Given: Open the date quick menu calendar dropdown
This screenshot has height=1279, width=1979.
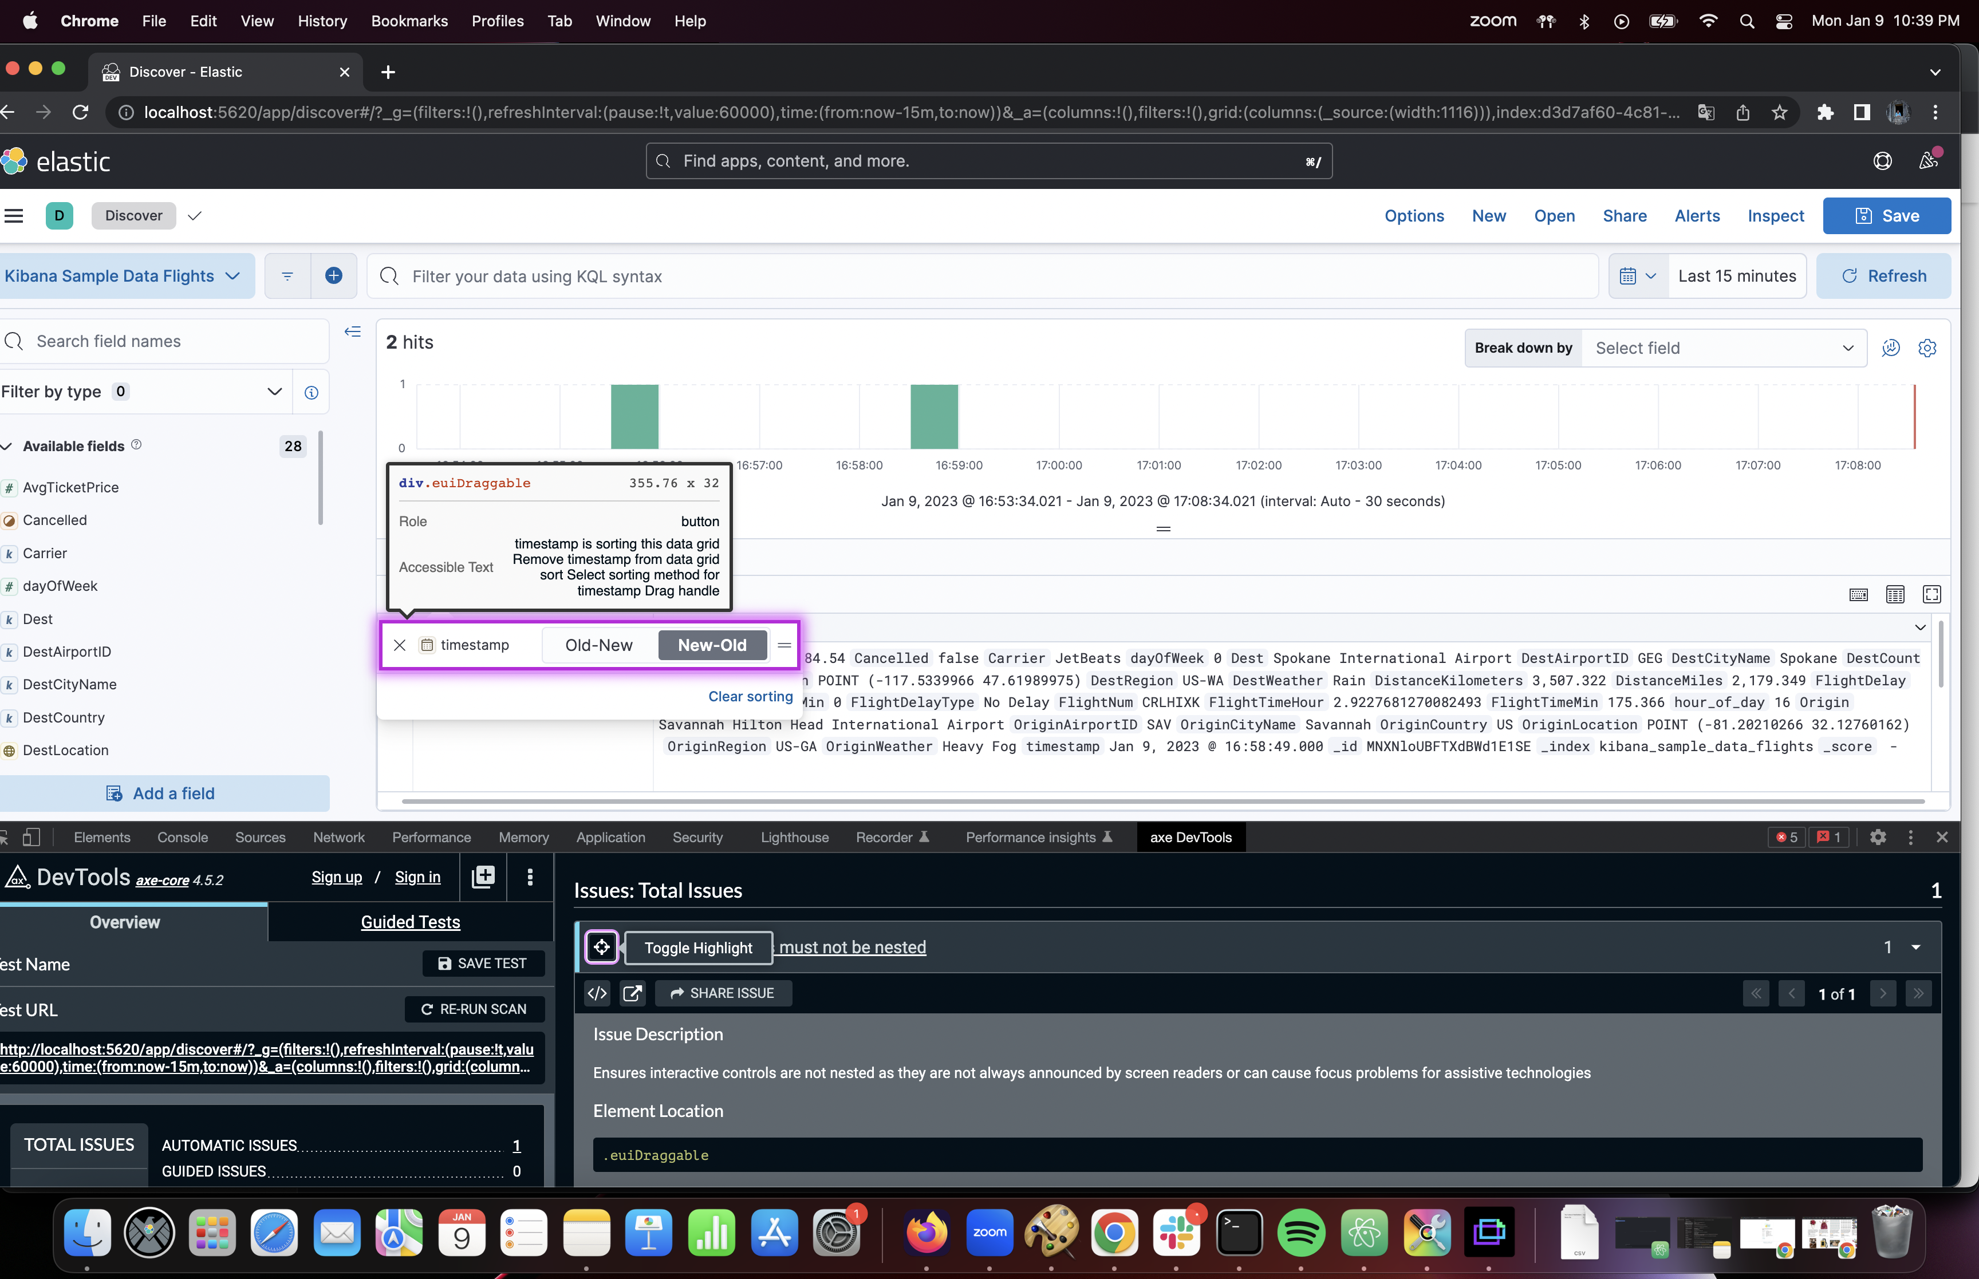Looking at the screenshot, I should tap(1638, 276).
